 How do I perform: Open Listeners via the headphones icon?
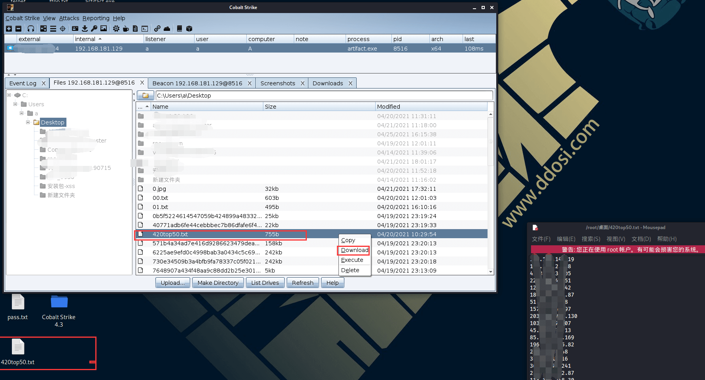(x=31, y=28)
